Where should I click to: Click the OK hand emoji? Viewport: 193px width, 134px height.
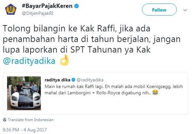click(x=64, y=60)
